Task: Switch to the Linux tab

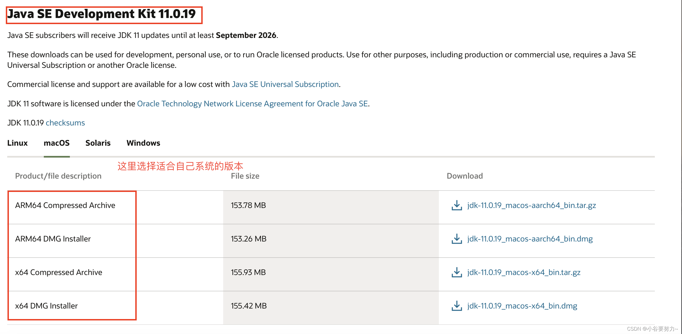Action: [x=17, y=143]
